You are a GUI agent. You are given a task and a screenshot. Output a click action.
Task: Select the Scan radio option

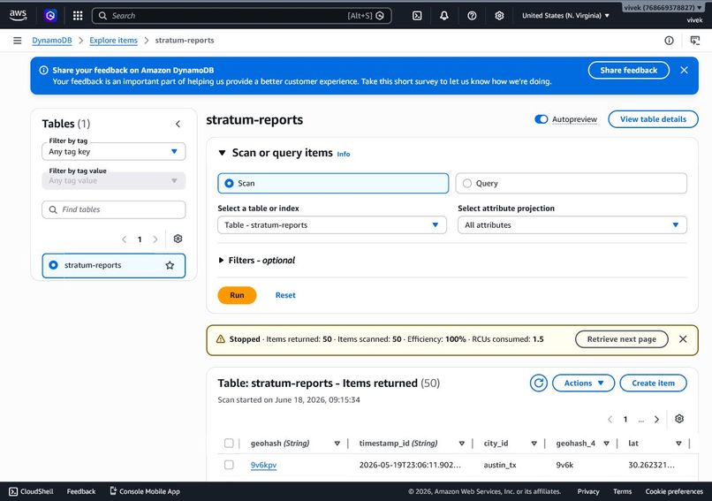click(333, 183)
